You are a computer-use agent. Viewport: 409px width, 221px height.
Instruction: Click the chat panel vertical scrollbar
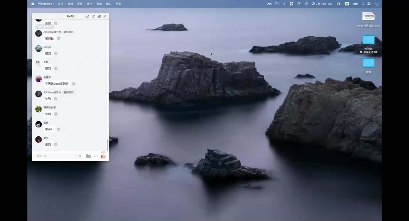tap(107, 145)
